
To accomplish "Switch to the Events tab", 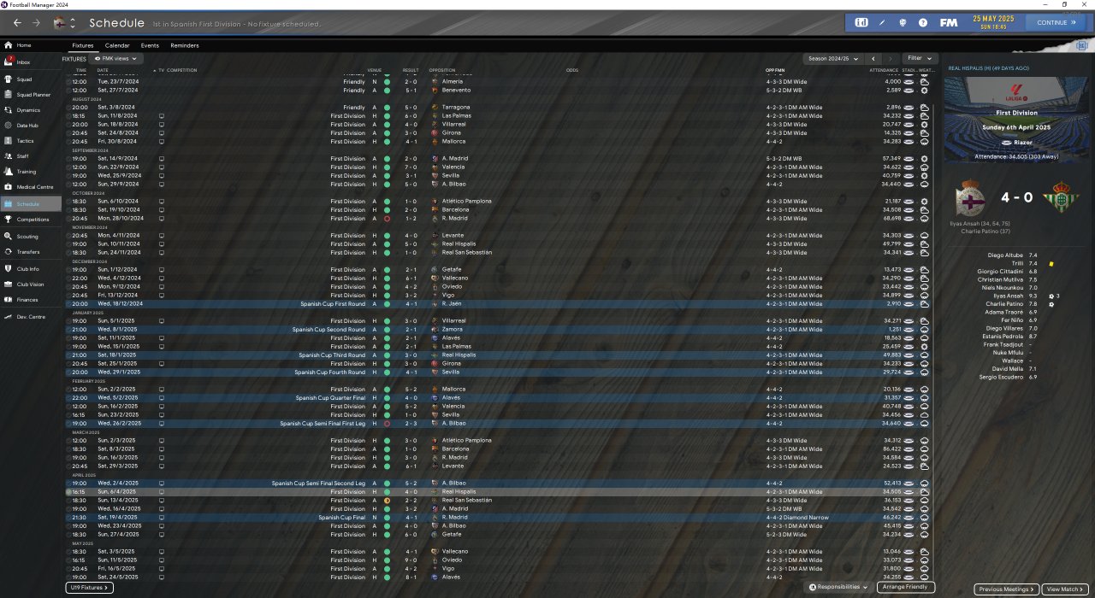I will 150,45.
